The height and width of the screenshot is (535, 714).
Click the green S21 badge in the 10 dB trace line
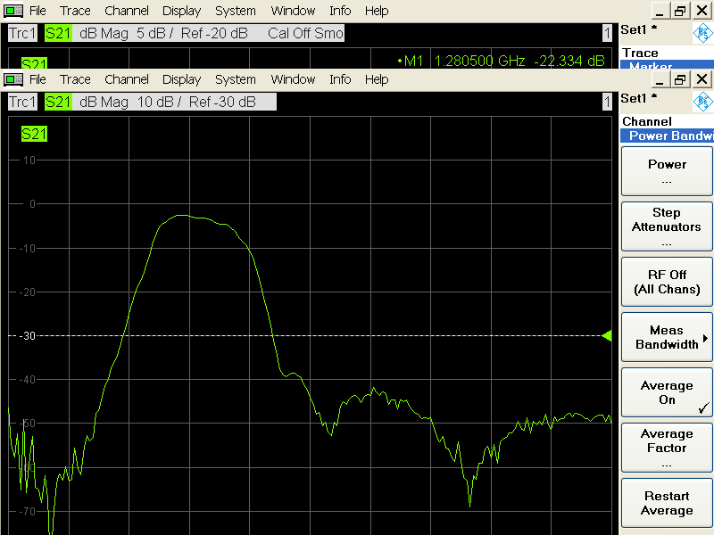pyautogui.click(x=58, y=102)
